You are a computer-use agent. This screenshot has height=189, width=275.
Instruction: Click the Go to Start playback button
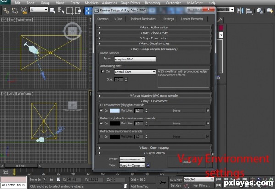[219, 179]
